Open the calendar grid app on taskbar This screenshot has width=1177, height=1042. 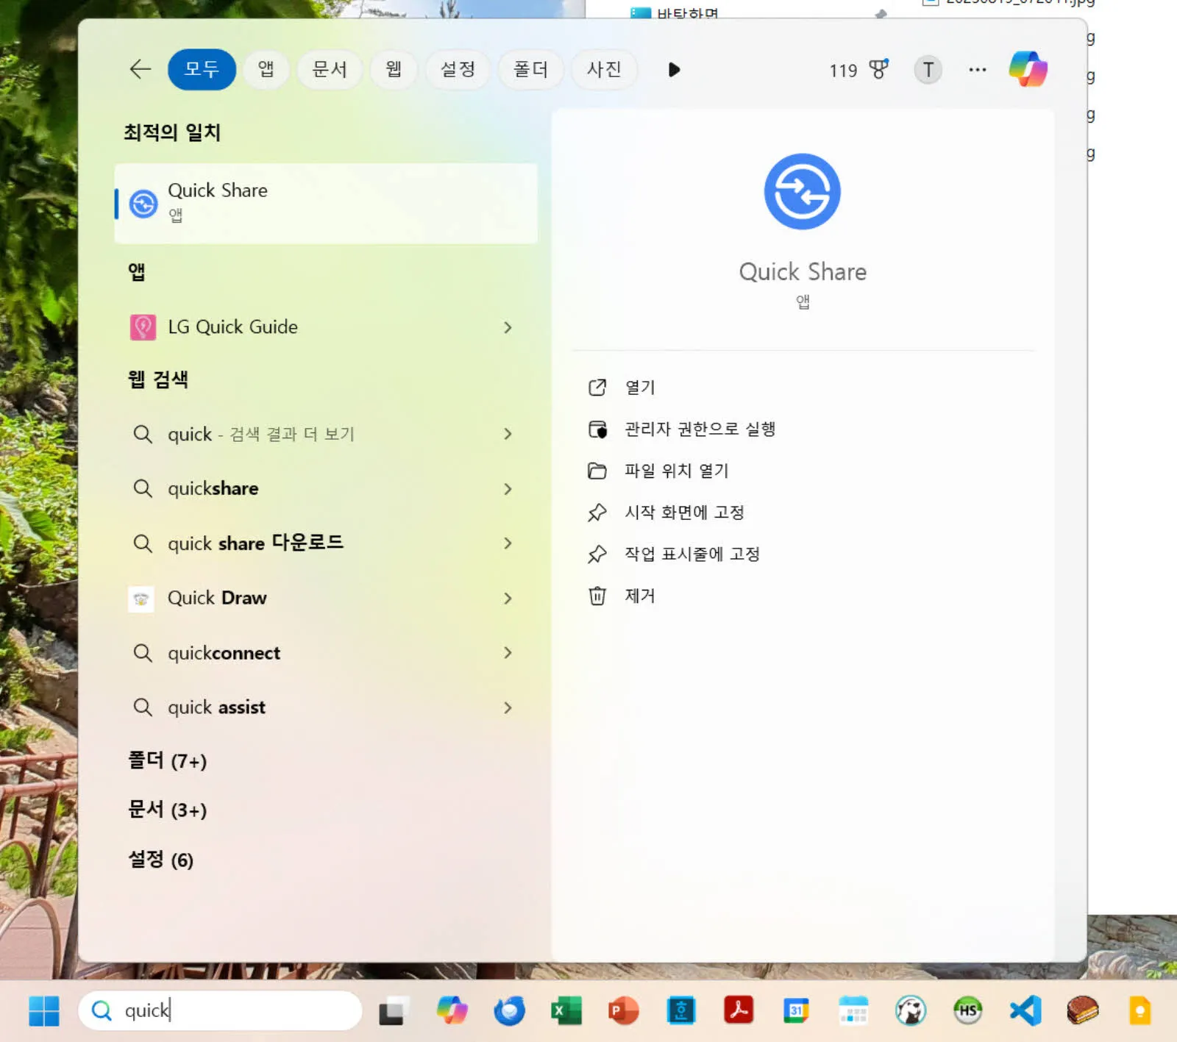tap(853, 1010)
